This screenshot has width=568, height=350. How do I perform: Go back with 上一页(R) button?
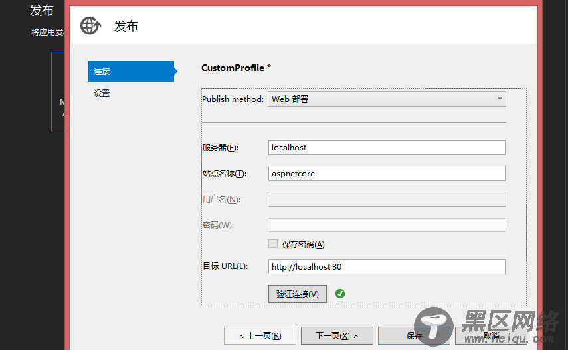point(260,336)
